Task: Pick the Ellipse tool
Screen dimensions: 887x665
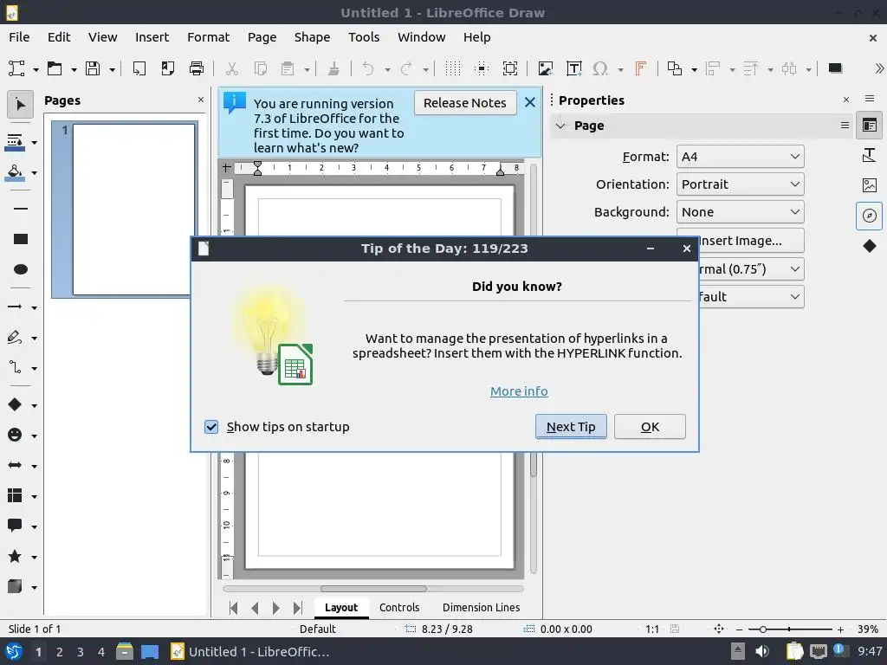Action: (21, 269)
